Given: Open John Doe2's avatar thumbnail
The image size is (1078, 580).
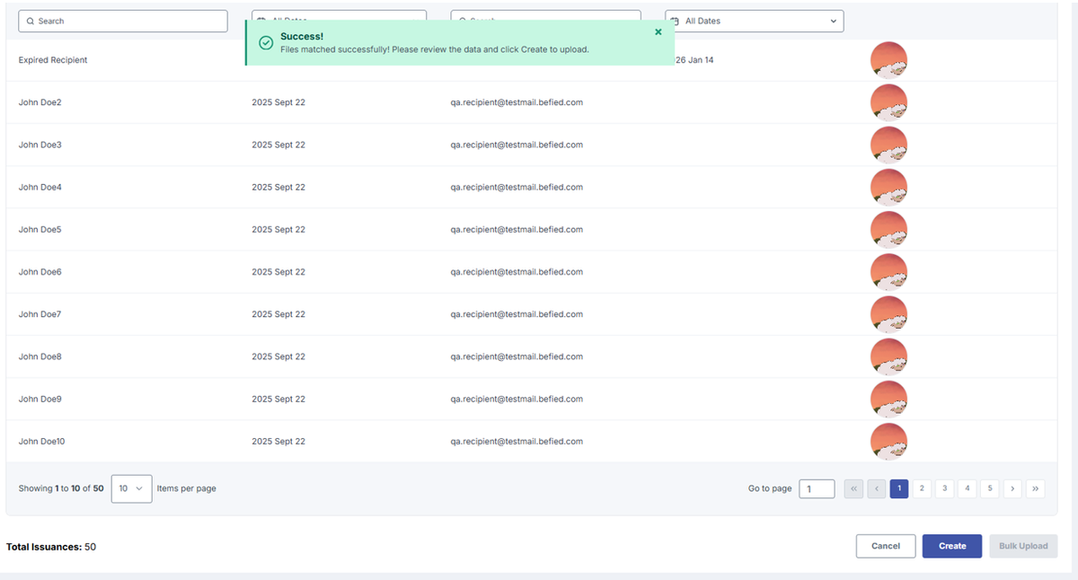Looking at the screenshot, I should [888, 102].
